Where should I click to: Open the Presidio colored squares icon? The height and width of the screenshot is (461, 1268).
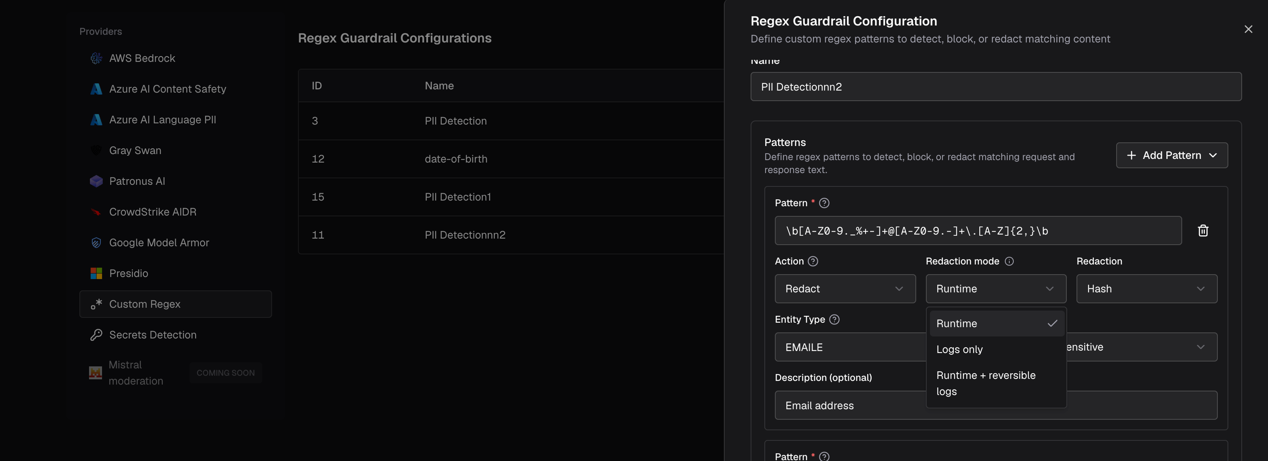96,273
